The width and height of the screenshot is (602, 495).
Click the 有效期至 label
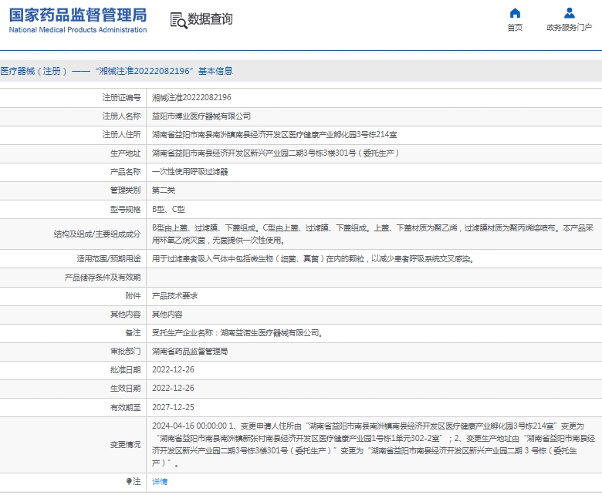coord(126,407)
